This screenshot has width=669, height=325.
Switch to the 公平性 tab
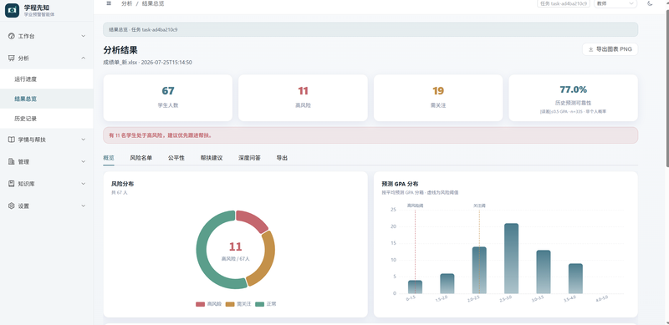(x=176, y=158)
